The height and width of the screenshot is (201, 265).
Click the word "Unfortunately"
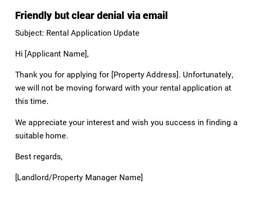[207, 75]
